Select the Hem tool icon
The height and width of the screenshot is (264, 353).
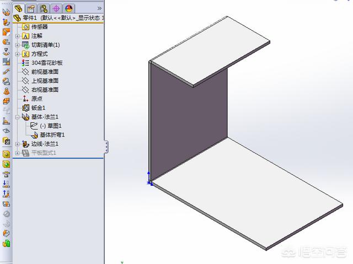pyautogui.click(x=6, y=42)
